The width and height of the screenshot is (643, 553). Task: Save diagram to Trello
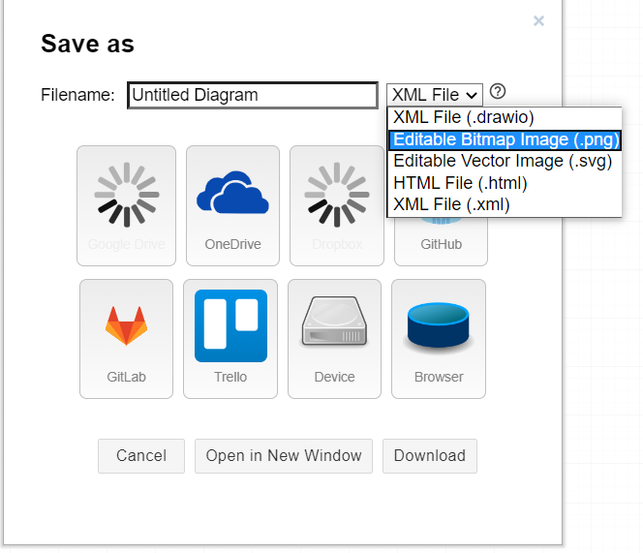coord(230,338)
